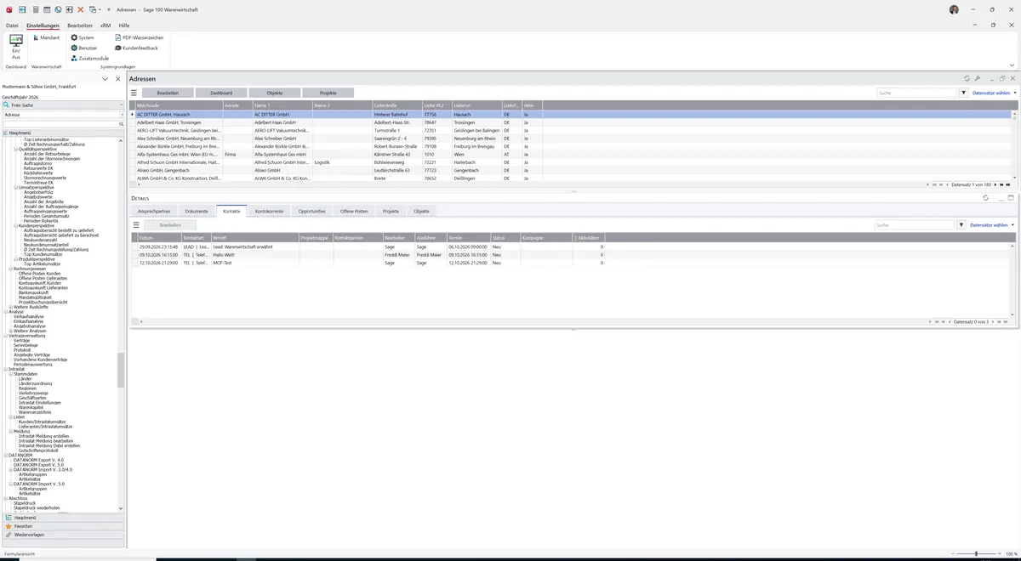Switch to the Opportunities tab
Image resolution: width=1021 pixels, height=561 pixels.
312,211
